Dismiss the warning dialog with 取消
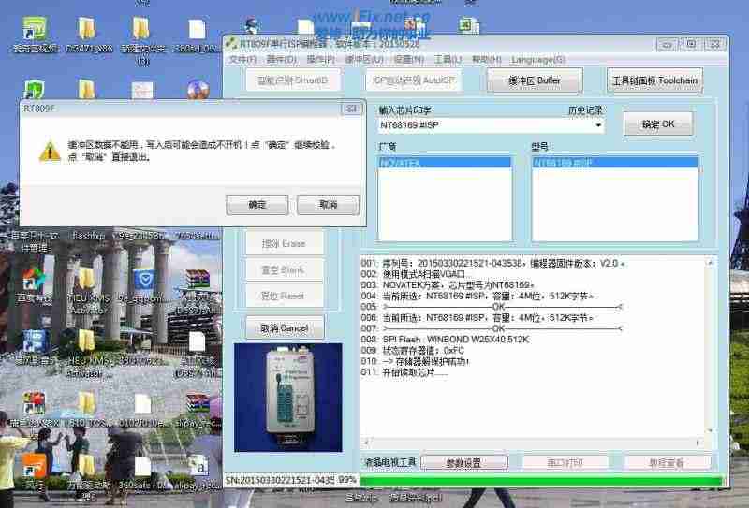The width and height of the screenshot is (749, 508). [328, 205]
